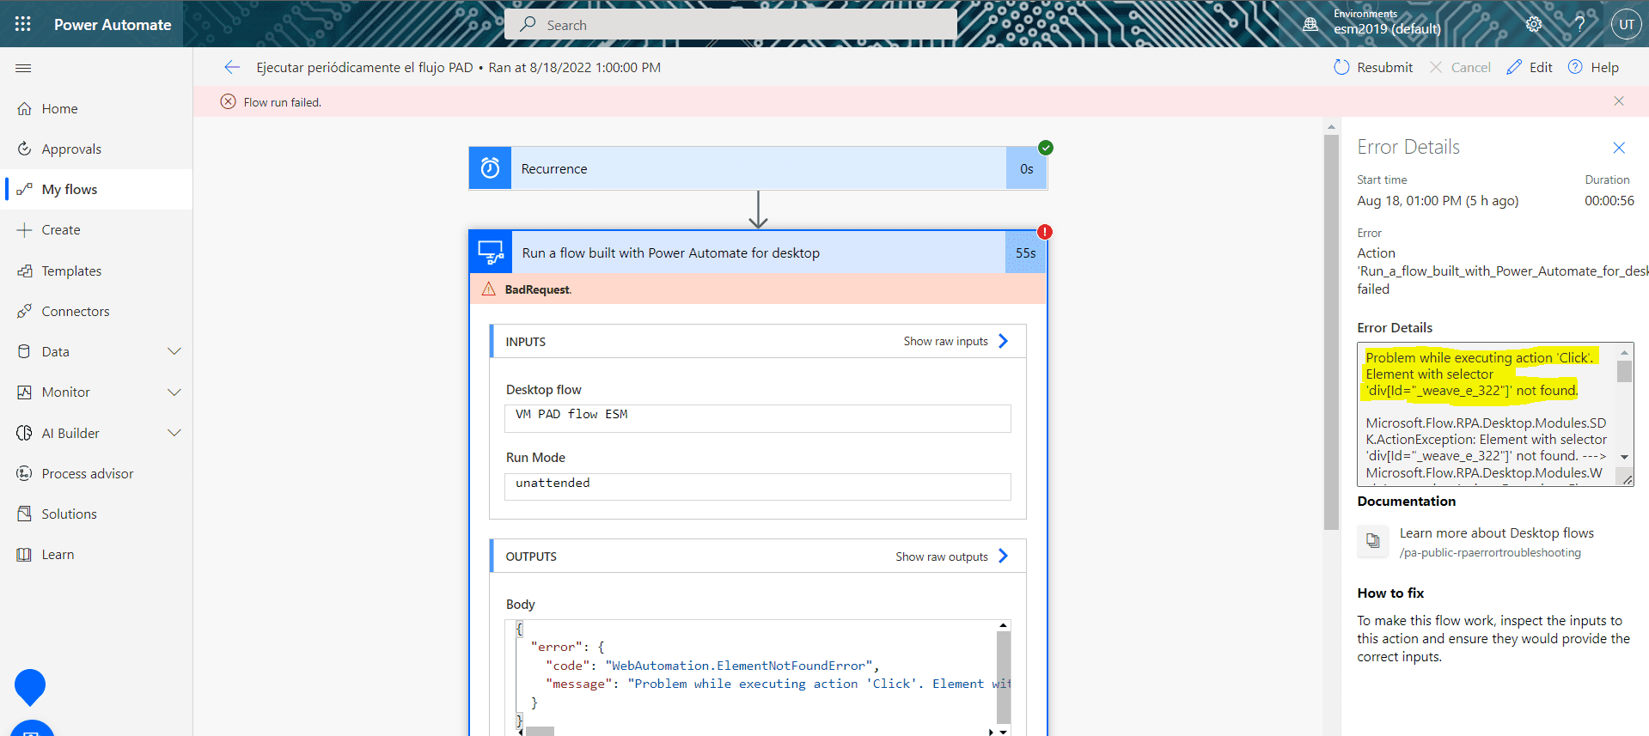Click the green success check badge on Recurrence
This screenshot has width=1649, height=736.
tap(1046, 148)
